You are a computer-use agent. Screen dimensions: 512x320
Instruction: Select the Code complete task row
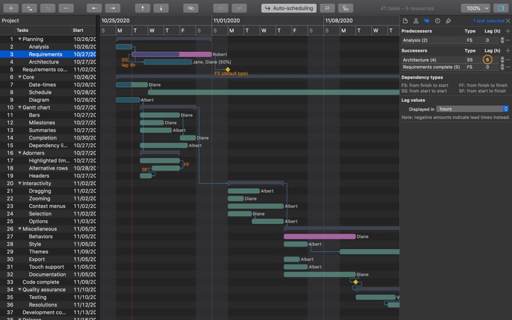coord(48,282)
